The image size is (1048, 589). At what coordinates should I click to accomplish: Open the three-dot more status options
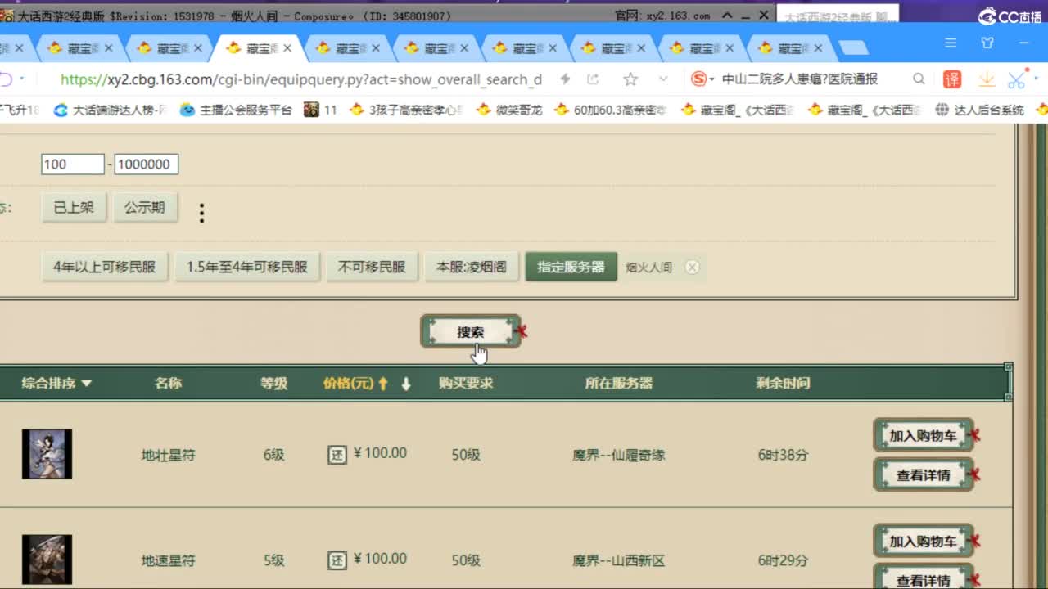201,214
